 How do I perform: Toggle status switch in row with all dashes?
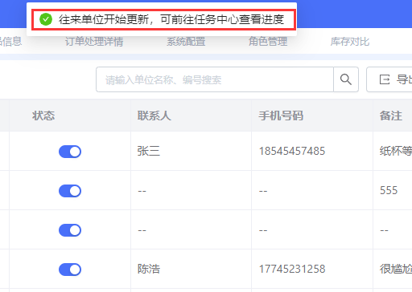(70, 230)
